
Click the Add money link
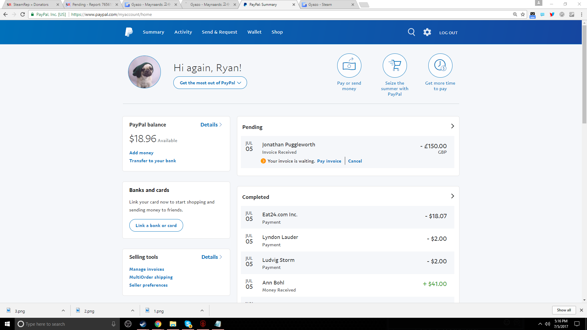pos(141,153)
